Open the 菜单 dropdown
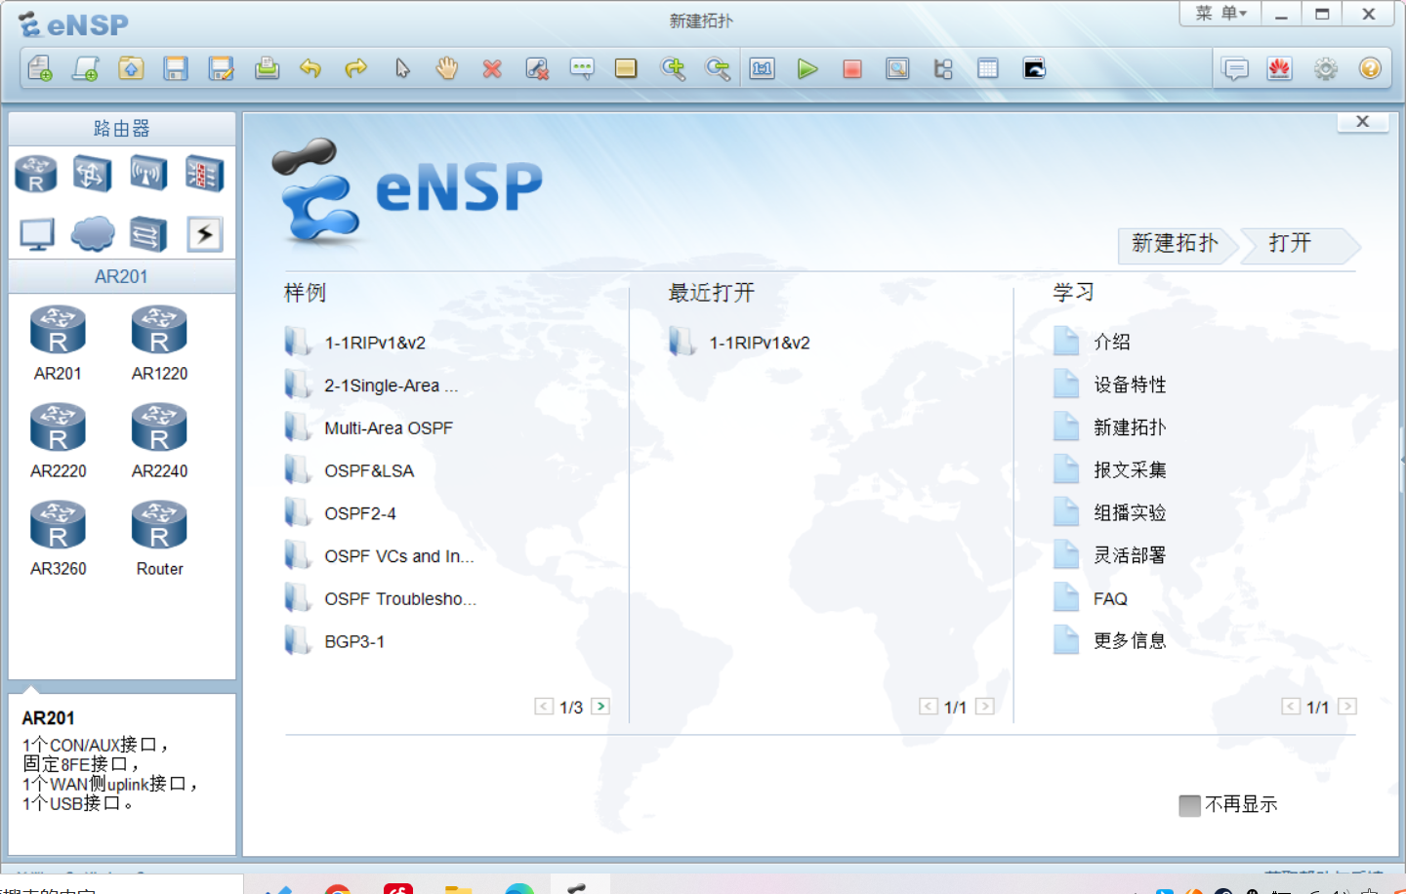 tap(1219, 14)
